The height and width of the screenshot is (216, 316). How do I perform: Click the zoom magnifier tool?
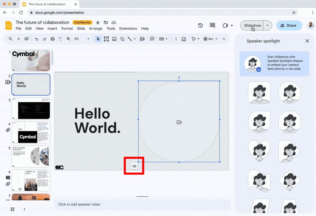[x=68, y=39]
